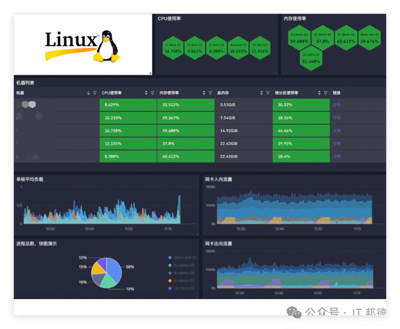Open 详情 link for the 10.233% CPU row
Screen dimensions: 400x329
point(336,118)
